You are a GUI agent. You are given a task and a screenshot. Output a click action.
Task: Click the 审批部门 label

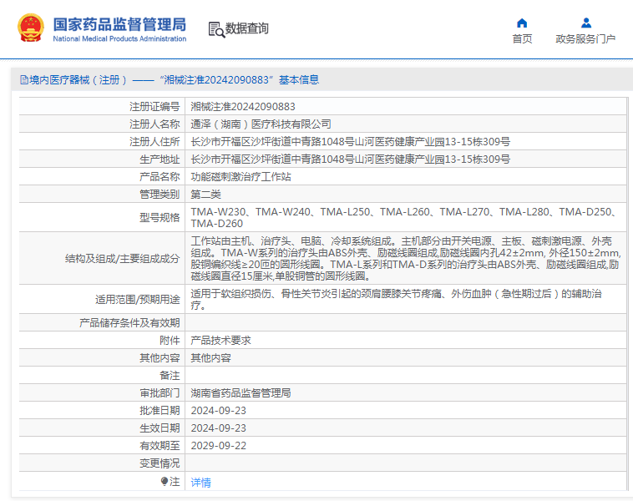pos(160,392)
